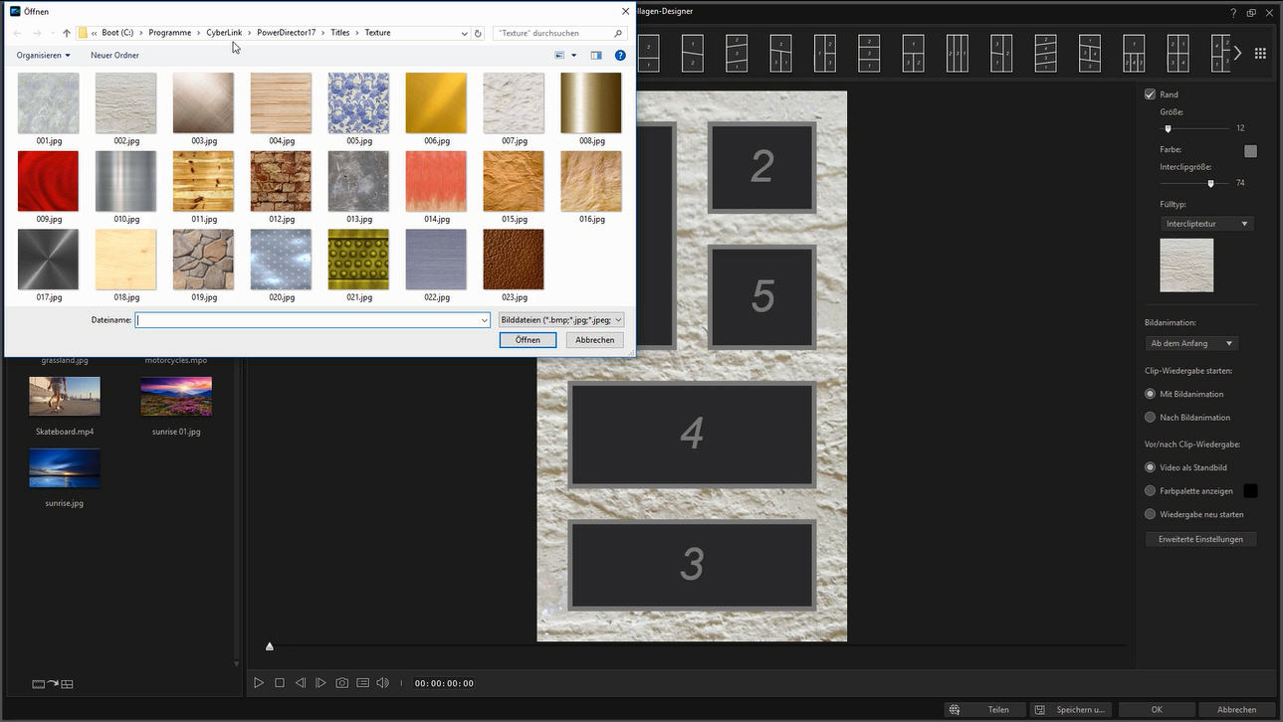1283x722 pixels.
Task: Click the speaker volume icon
Action: click(x=382, y=683)
